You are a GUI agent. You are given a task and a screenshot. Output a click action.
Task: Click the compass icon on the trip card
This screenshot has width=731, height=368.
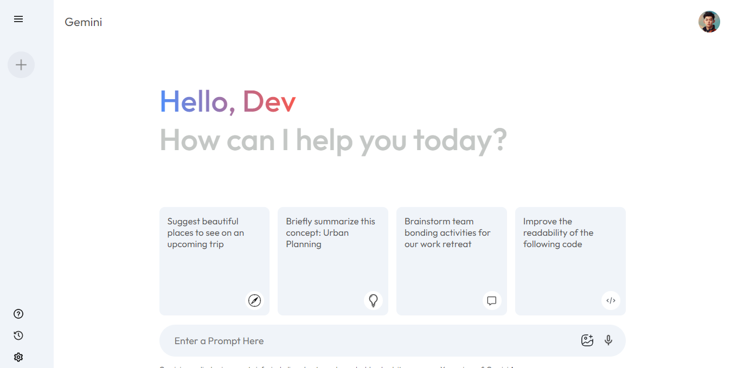tap(254, 300)
